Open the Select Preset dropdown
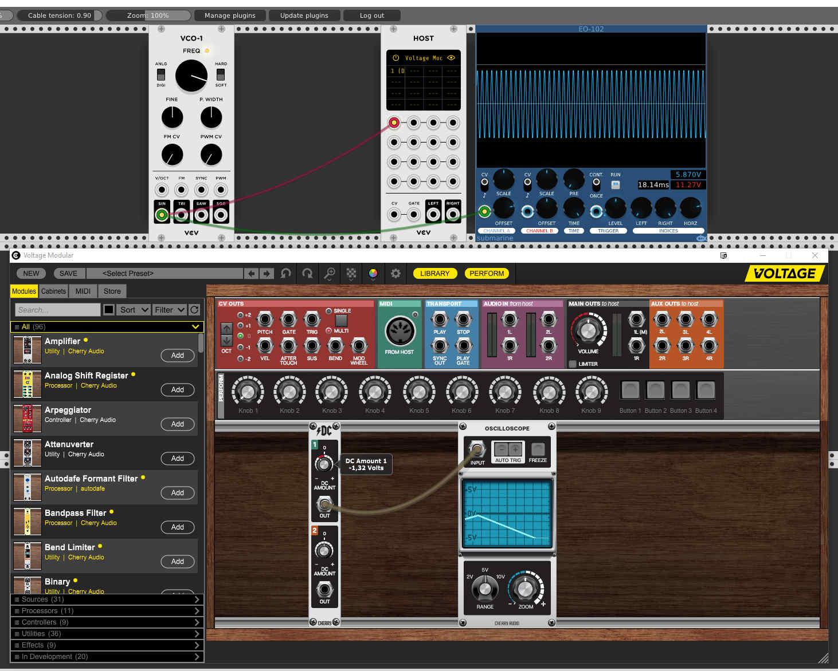 click(165, 274)
